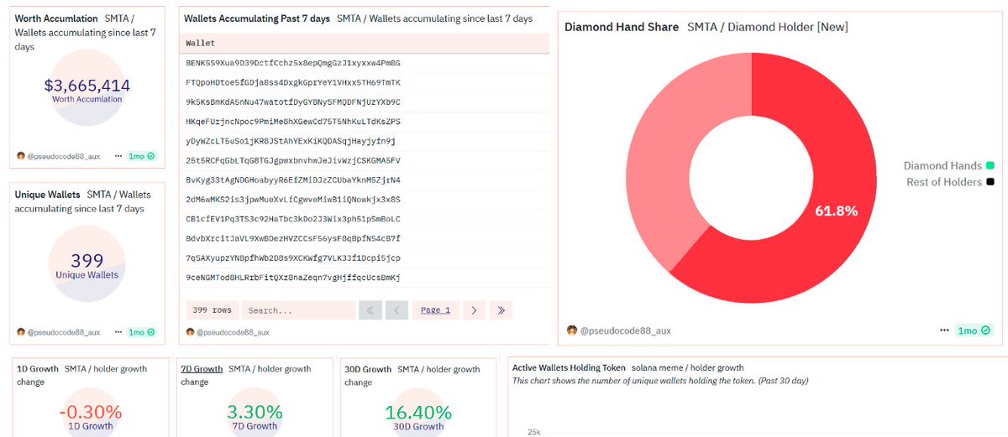Image resolution: width=1008 pixels, height=437 pixels.
Task: Open @pseudocode88_aux profile on Unique Wallets card
Action: [64, 332]
